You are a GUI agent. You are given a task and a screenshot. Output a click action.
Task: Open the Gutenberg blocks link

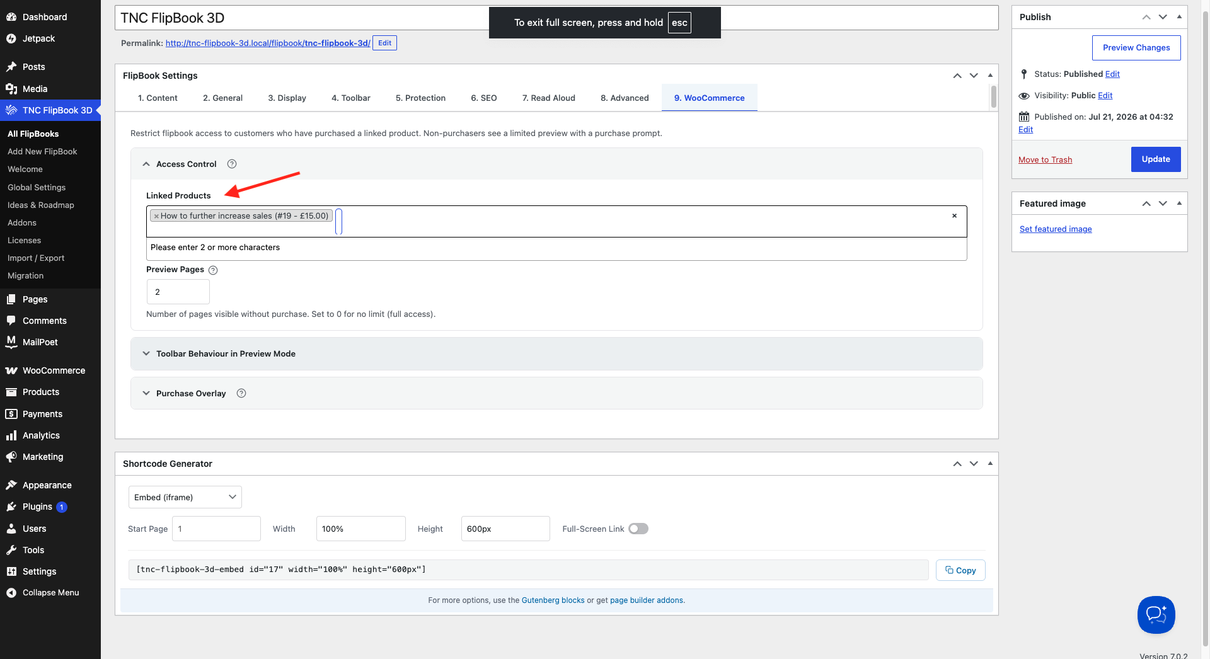point(553,600)
